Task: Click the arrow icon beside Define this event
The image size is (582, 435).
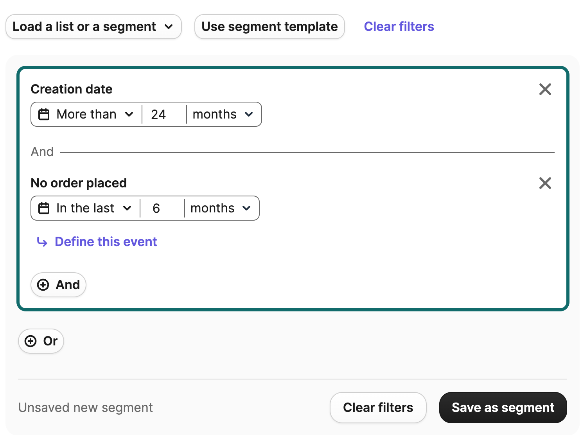Action: (x=42, y=242)
